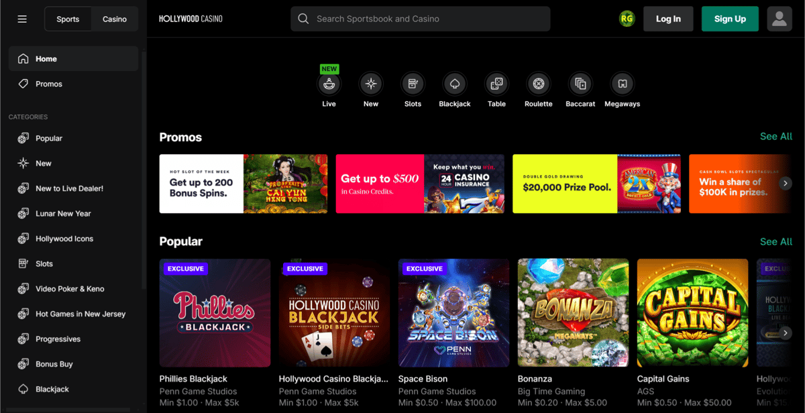Click the Bonus Buy sidebar icon
The image size is (805, 413).
[23, 364]
